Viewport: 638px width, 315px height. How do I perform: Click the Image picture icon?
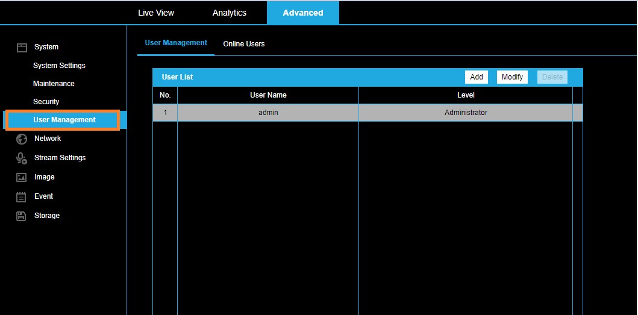22,178
